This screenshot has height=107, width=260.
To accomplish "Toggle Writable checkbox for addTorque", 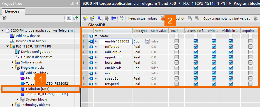I will point(214,52).
